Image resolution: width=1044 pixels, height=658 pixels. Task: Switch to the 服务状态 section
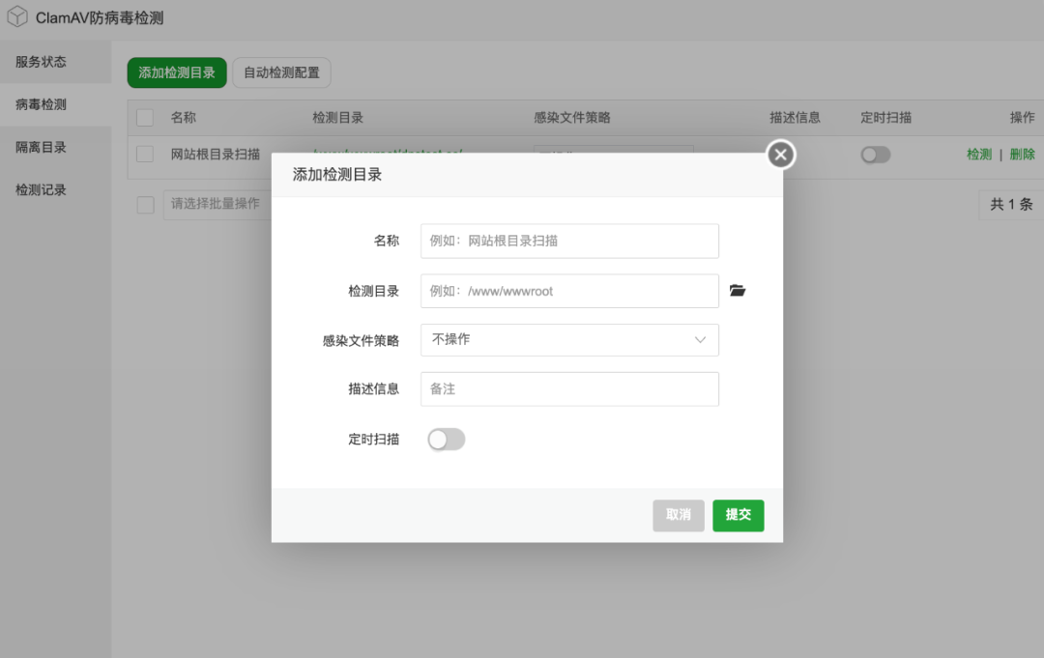click(41, 61)
